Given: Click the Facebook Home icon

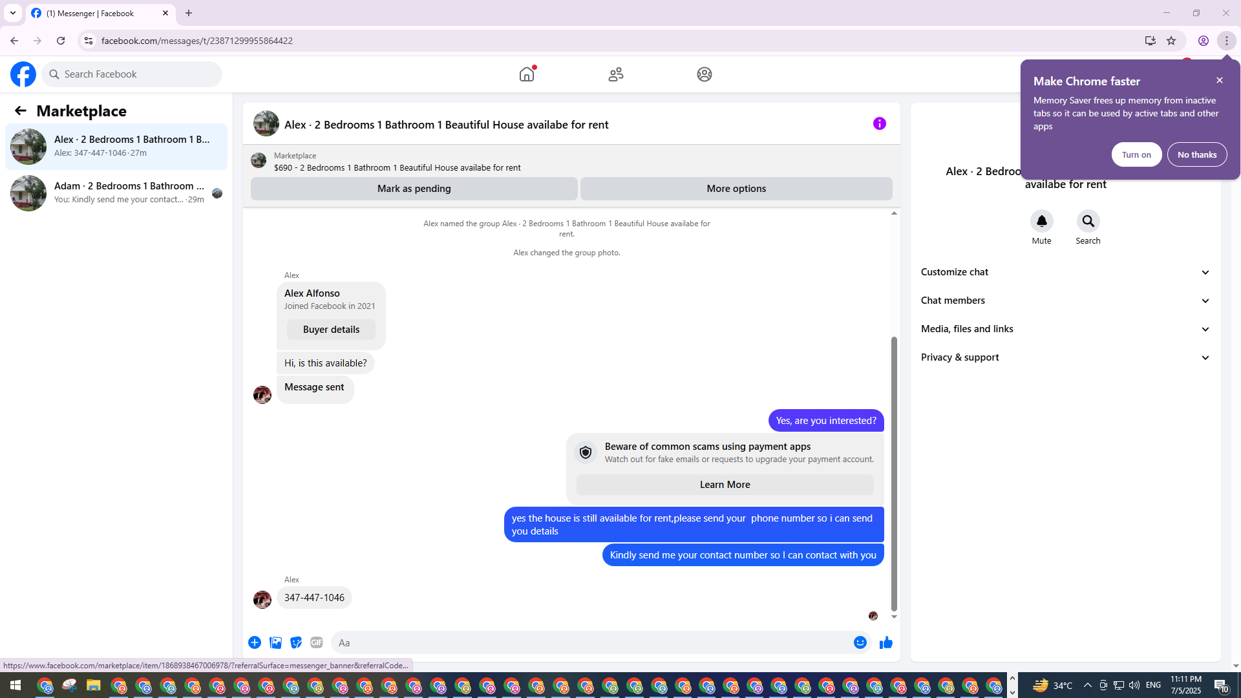Looking at the screenshot, I should point(527,74).
